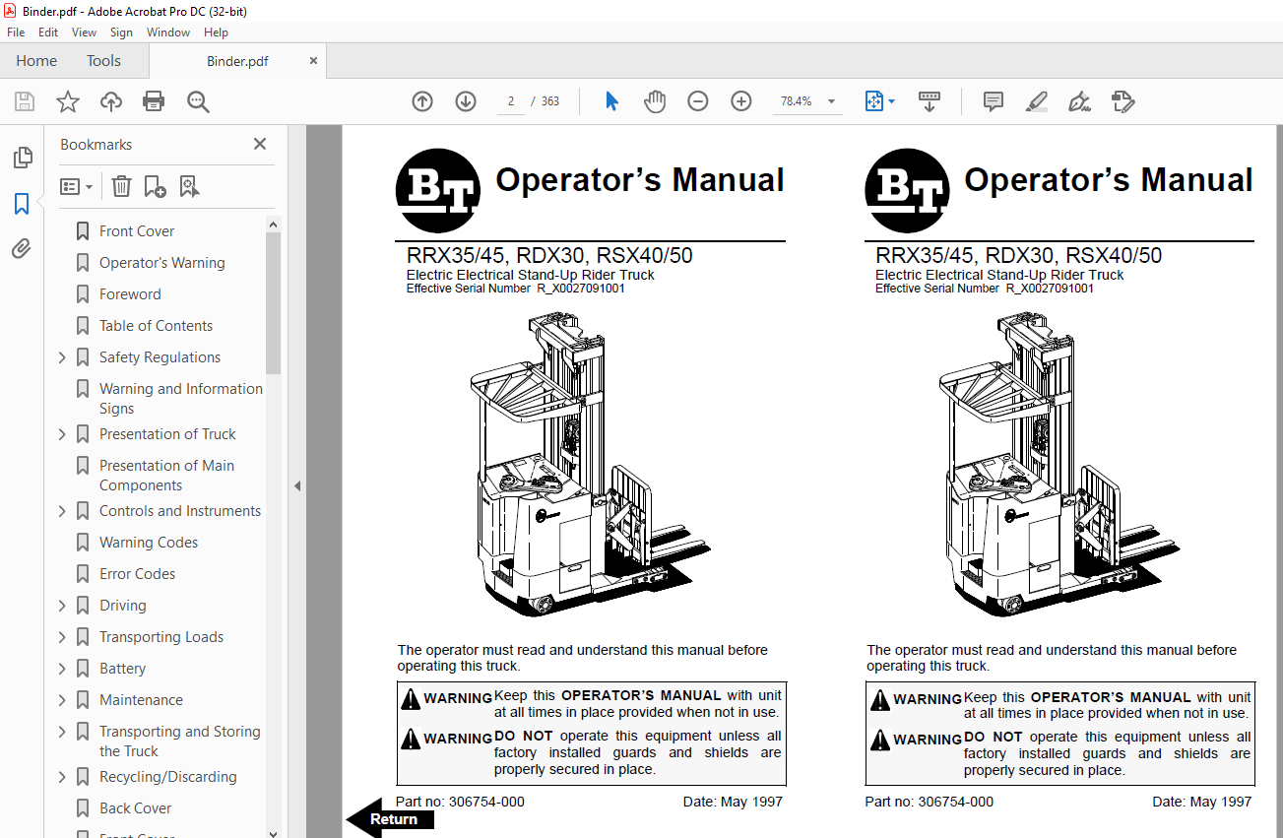Open the View menu
Image resolution: width=1283 pixels, height=838 pixels.
coord(84,32)
